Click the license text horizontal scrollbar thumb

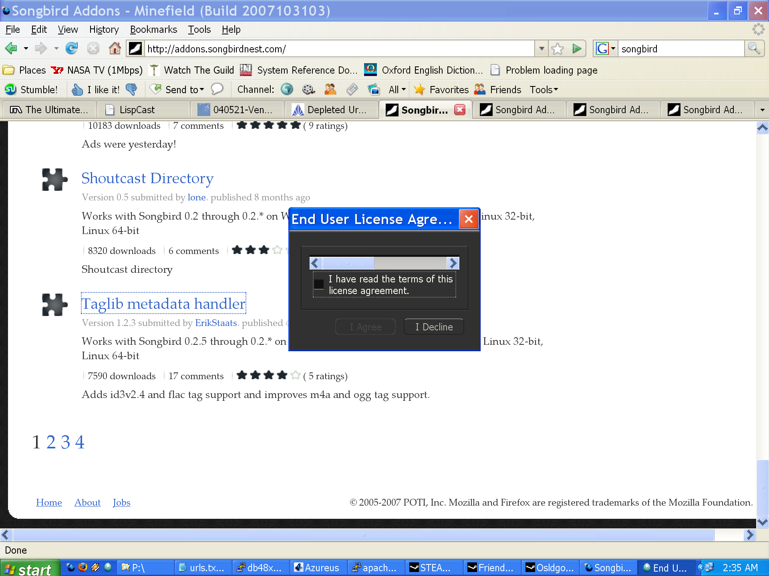[x=348, y=263]
